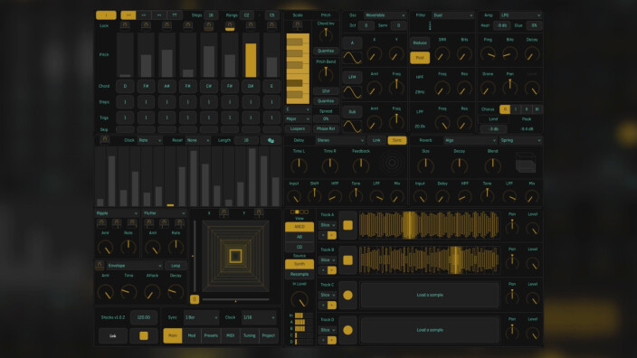637x358 pixels.
Task: Open the reverb Spring type dropdown
Action: 521,140
